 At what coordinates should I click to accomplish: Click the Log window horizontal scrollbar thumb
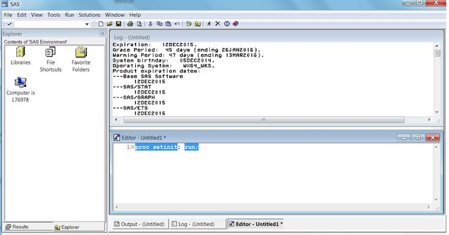click(264, 120)
